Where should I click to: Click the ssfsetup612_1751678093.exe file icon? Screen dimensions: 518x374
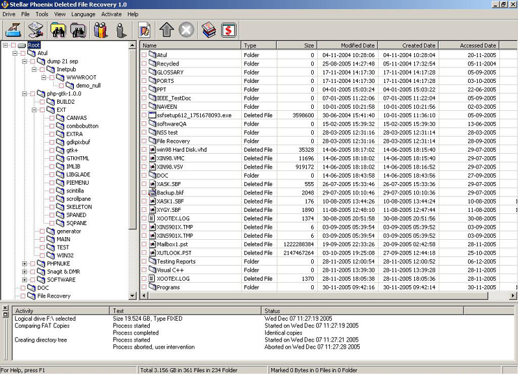[x=152, y=115]
